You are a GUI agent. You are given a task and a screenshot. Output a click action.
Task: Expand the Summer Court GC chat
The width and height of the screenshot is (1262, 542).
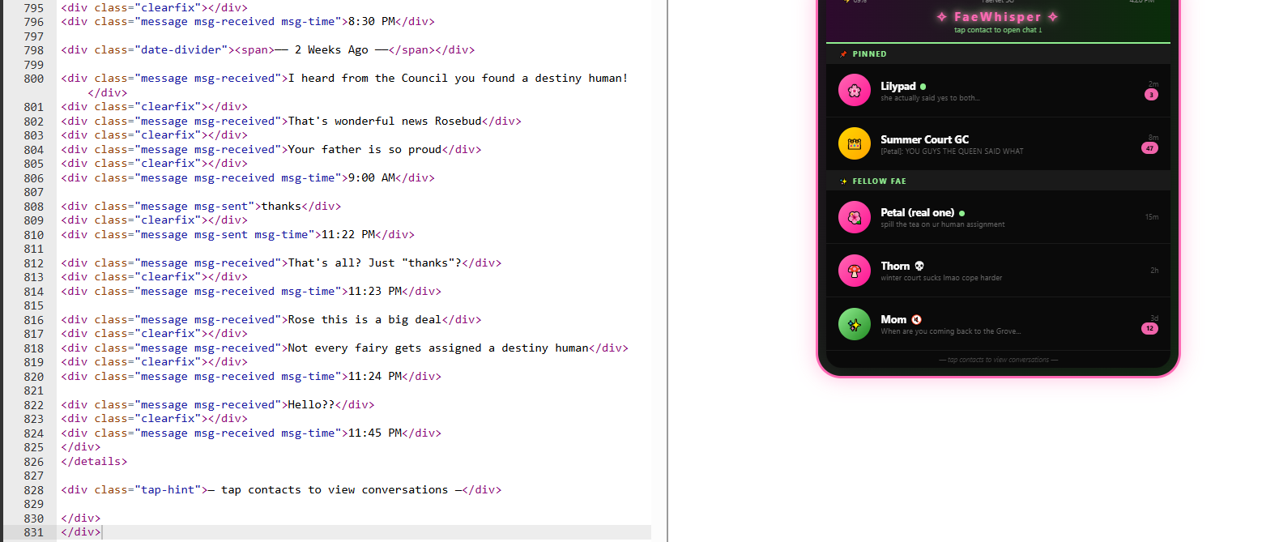(x=998, y=144)
